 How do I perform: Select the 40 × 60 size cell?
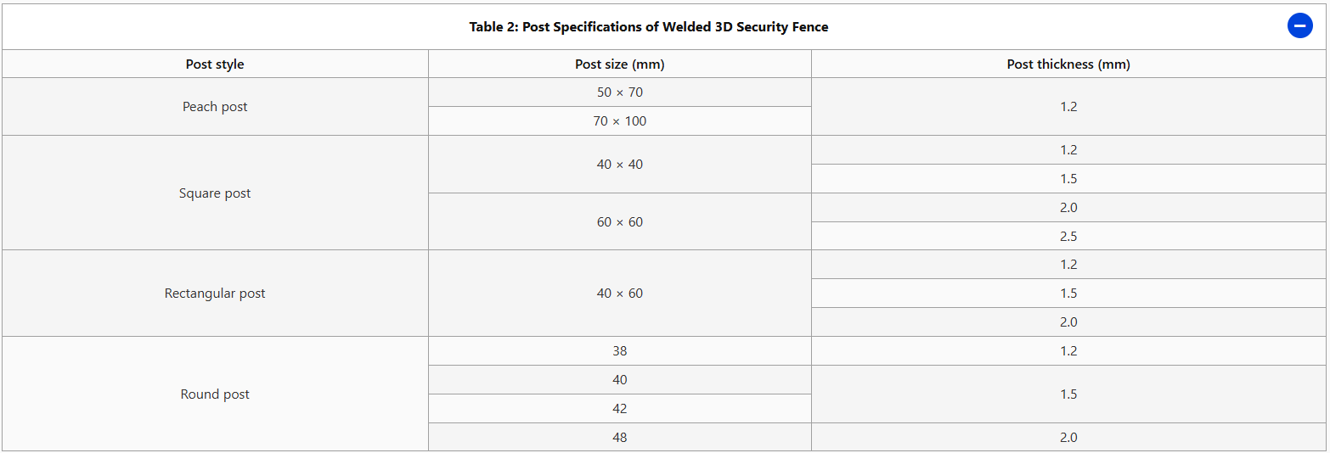click(619, 294)
